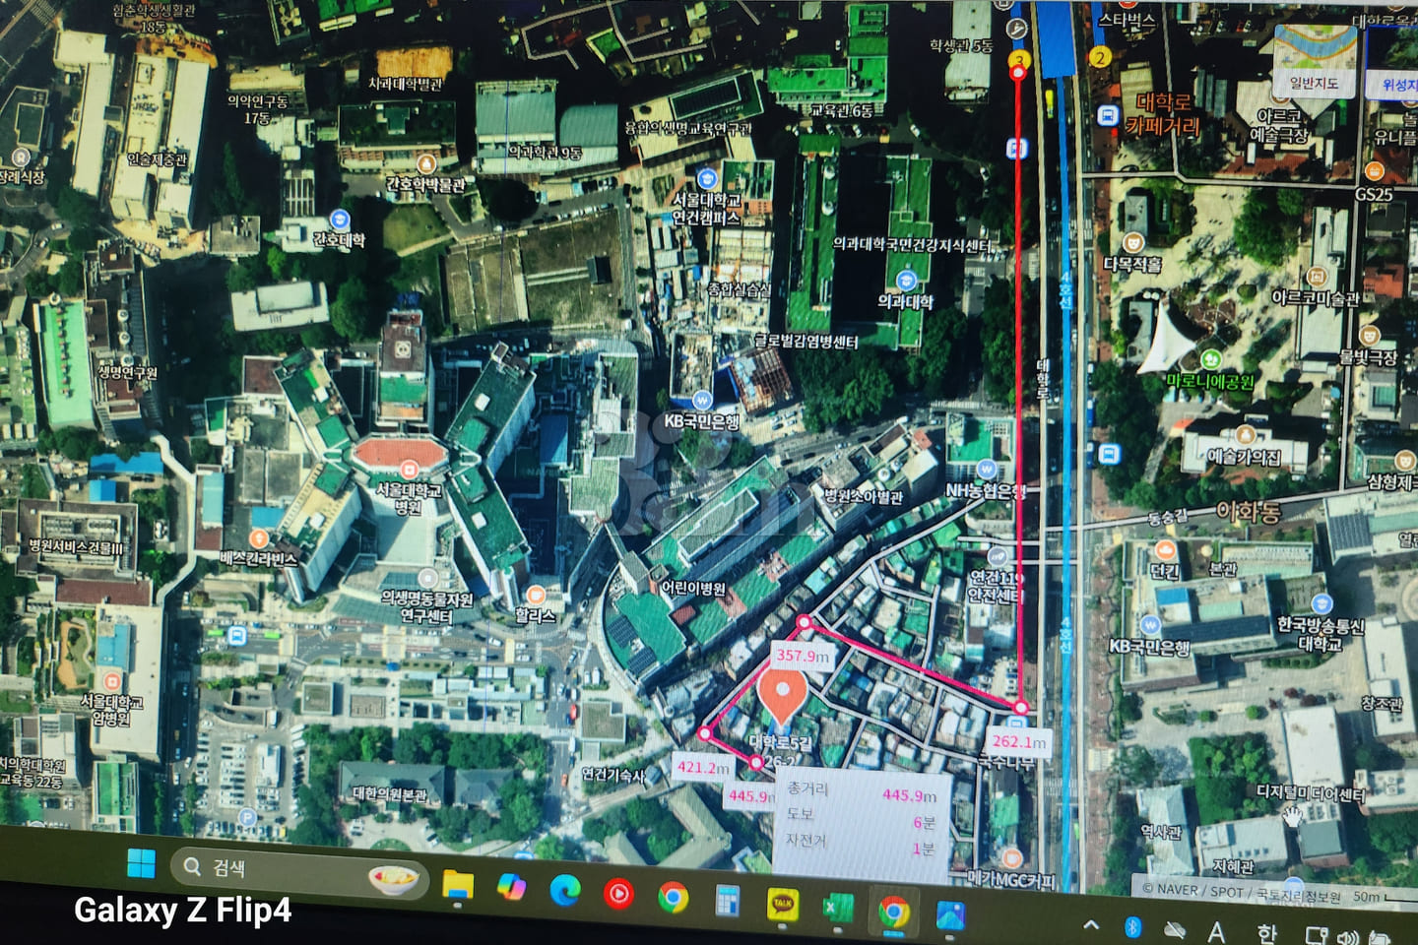Click the 연건기숙사 label
Image resolution: width=1418 pixels, height=945 pixels.
pos(612,775)
